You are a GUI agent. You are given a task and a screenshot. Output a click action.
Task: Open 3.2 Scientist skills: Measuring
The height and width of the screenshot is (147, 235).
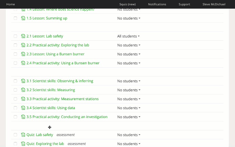point(51,90)
